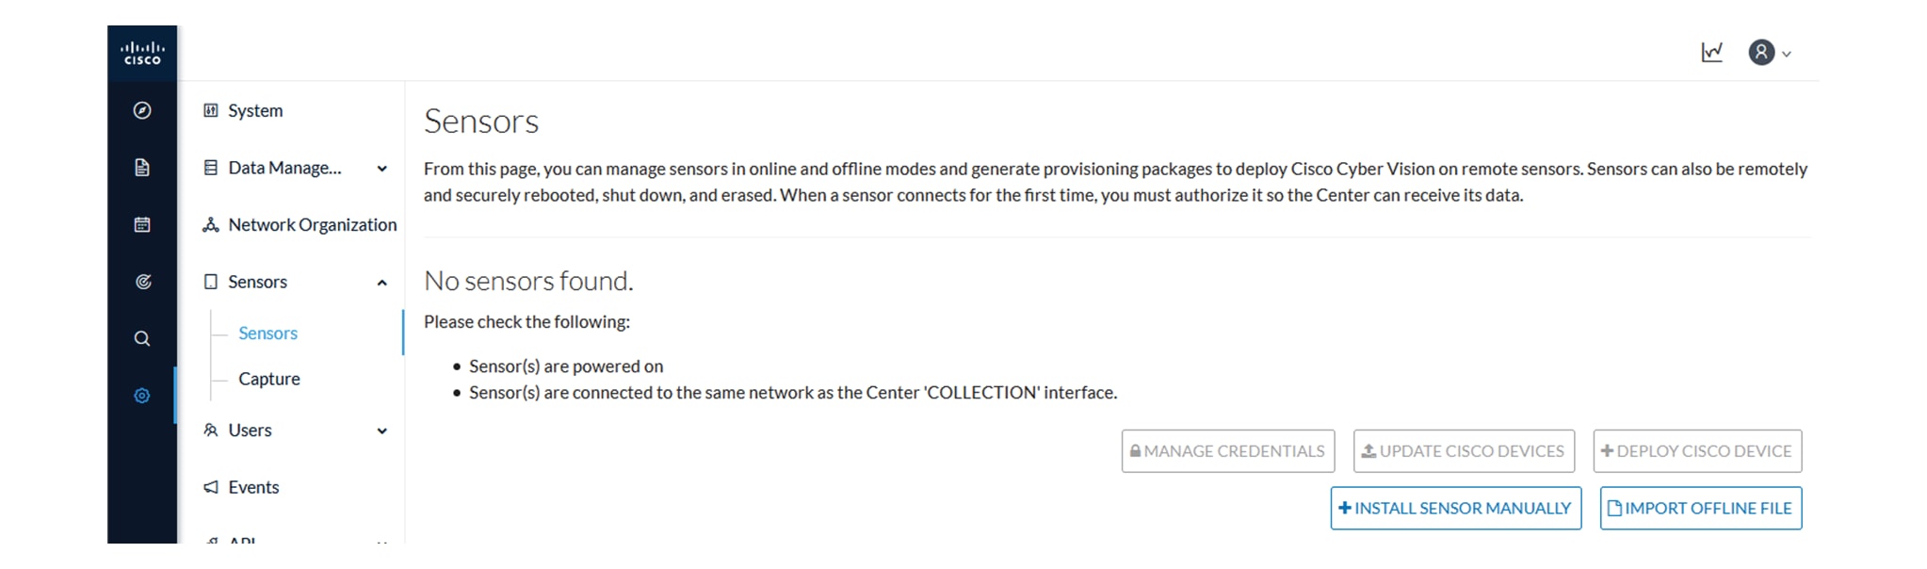Viewport: 1927px width, 569px height.
Task: Open the system statistics chart icon
Action: 1712,52
